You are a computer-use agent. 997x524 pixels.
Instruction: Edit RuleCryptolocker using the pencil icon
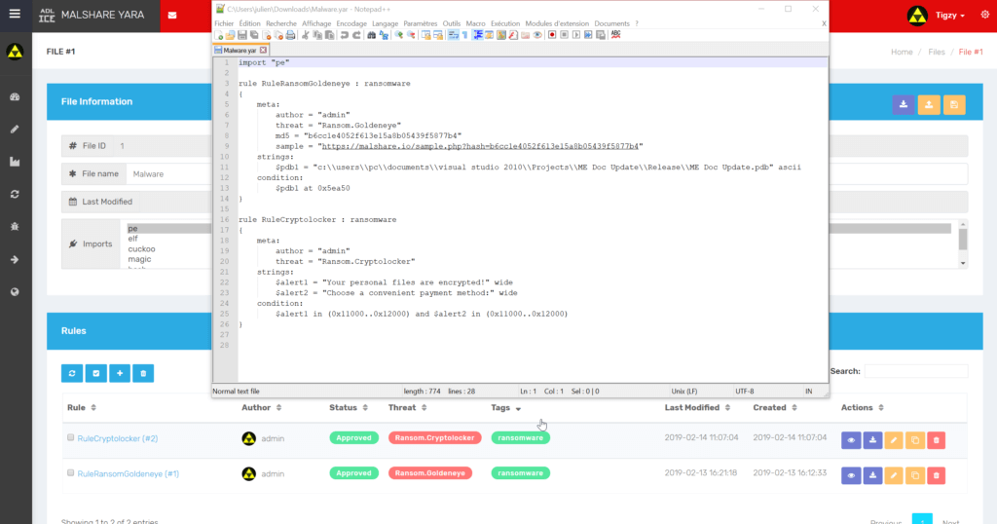point(894,438)
